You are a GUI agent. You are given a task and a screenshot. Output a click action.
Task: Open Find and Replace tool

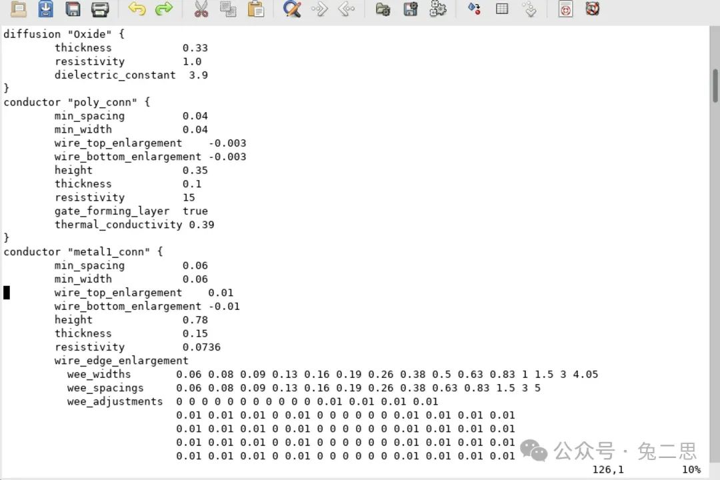[292, 9]
